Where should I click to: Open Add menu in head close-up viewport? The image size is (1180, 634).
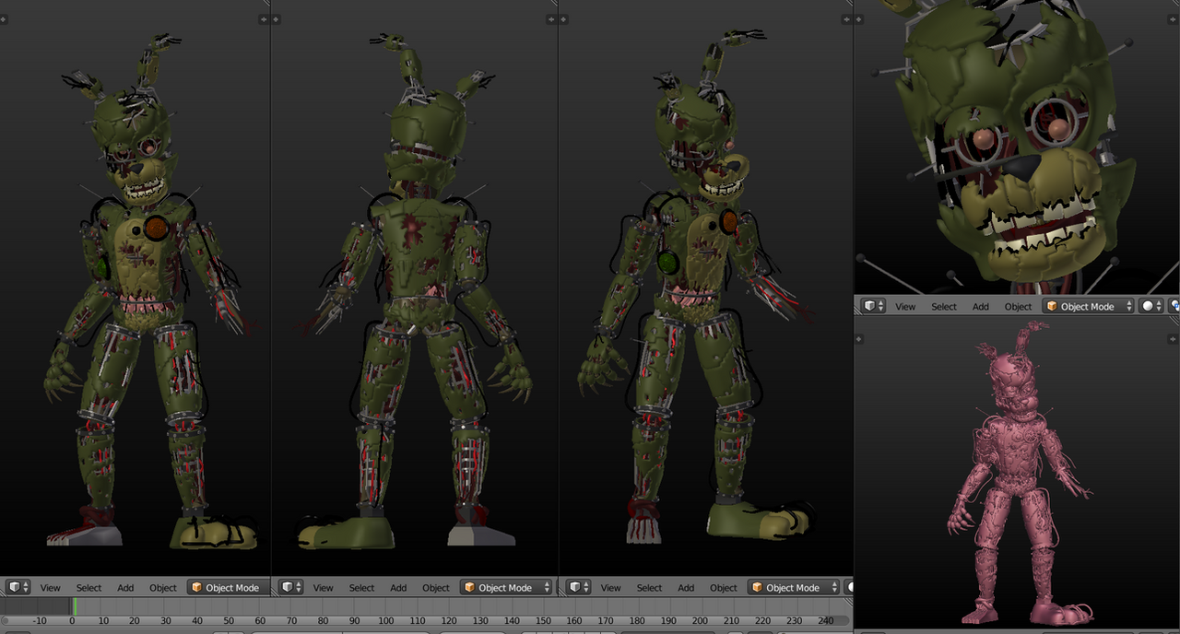click(x=981, y=306)
